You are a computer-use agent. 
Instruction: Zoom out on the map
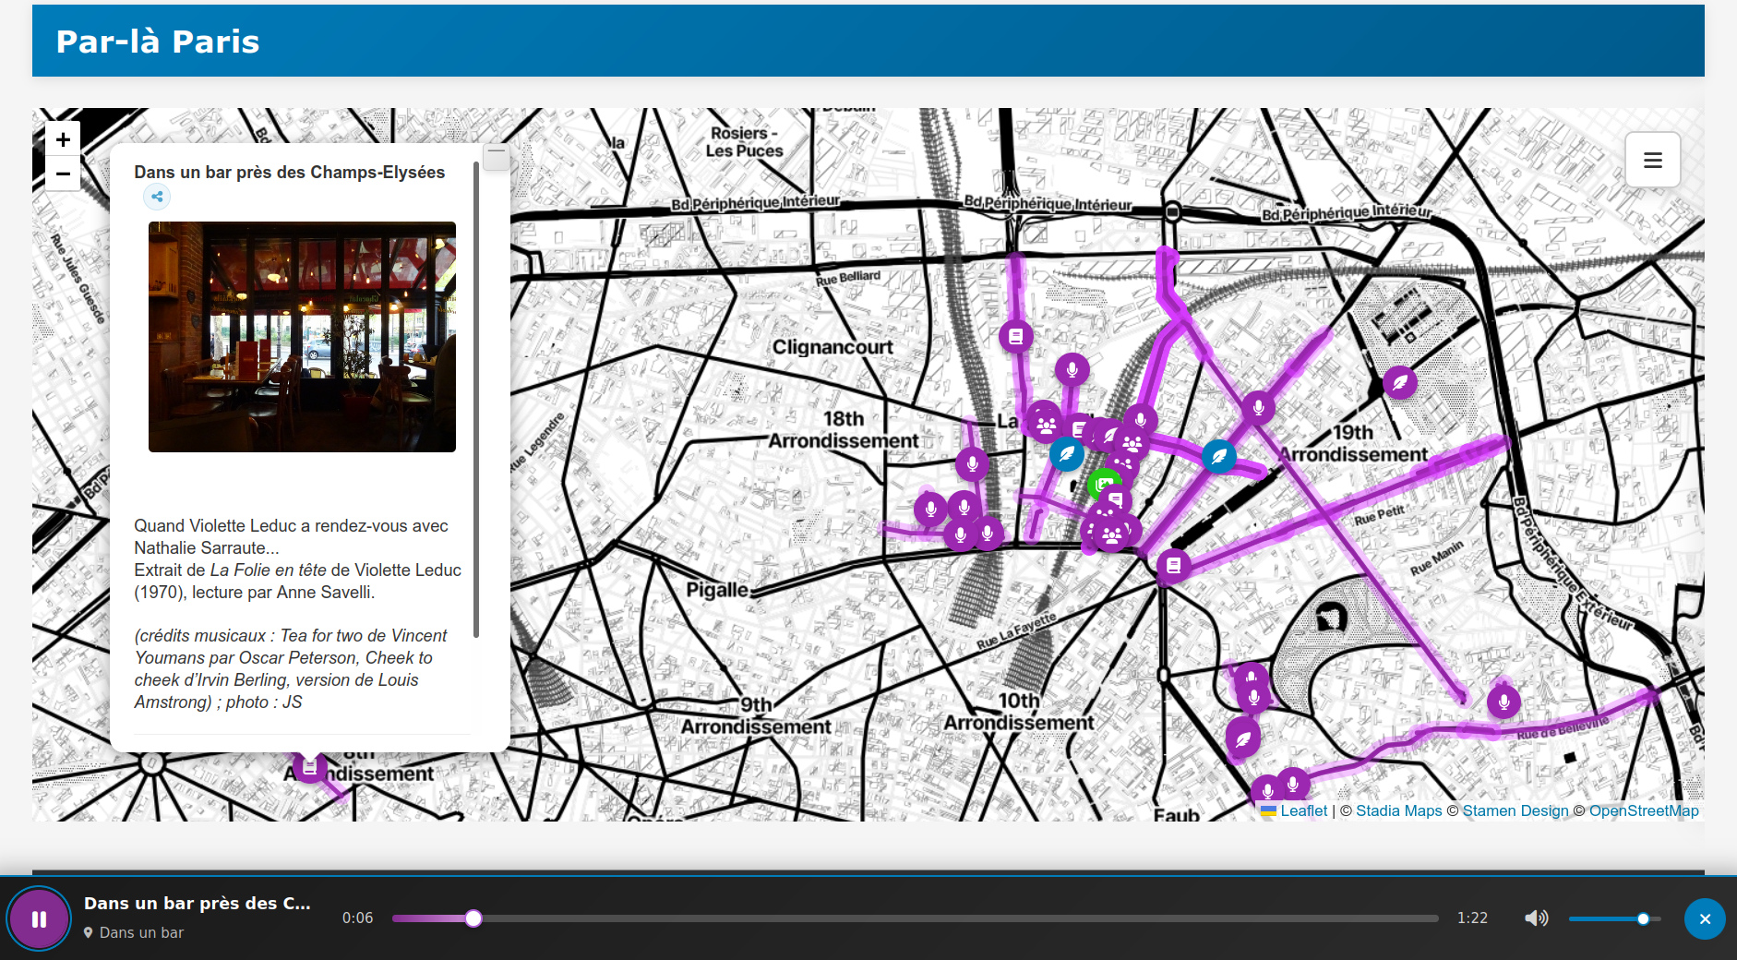pos(63,174)
